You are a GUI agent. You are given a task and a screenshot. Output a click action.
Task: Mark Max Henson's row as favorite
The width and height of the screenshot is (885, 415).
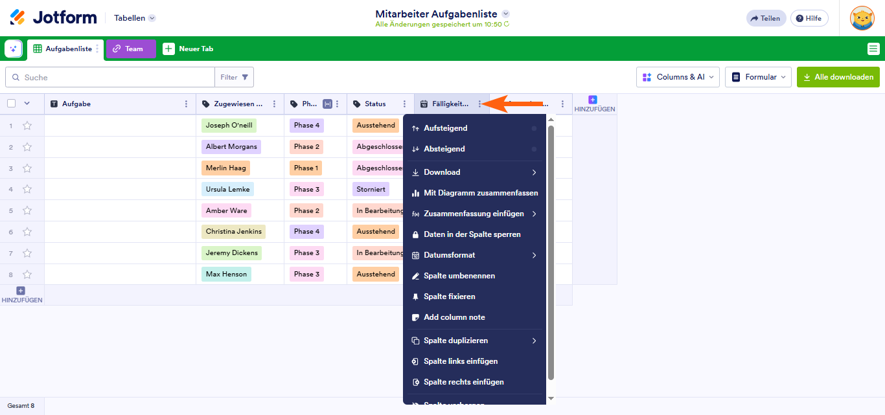pos(27,274)
